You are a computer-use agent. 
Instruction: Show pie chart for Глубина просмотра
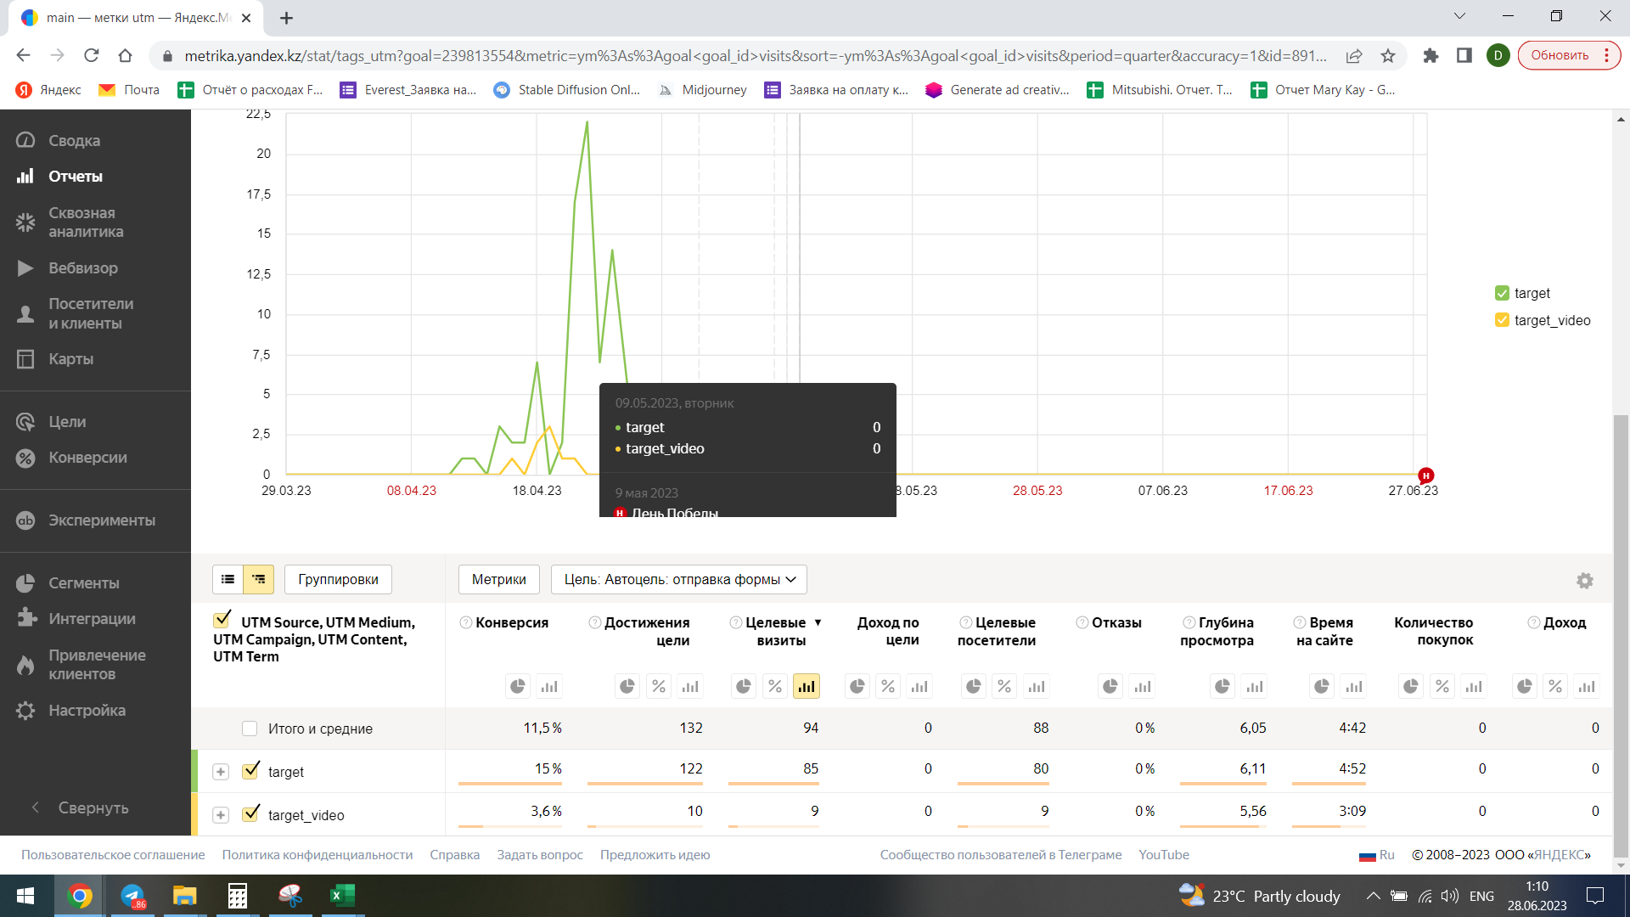(x=1222, y=686)
